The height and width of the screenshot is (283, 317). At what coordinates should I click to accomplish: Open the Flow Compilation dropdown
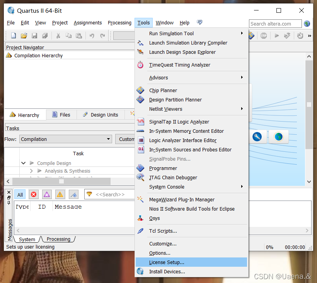[x=66, y=139]
